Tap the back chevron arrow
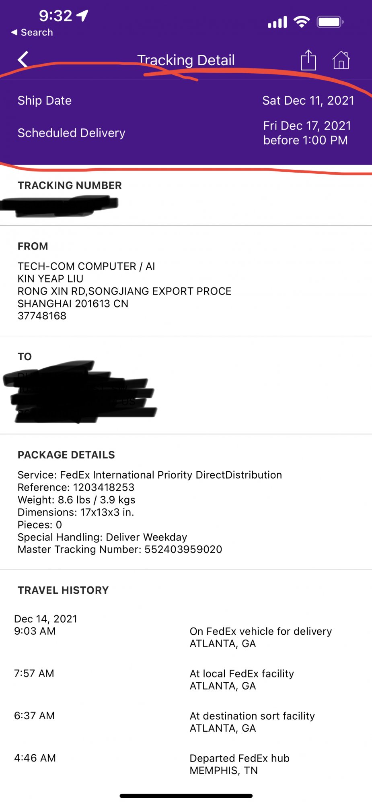The width and height of the screenshot is (372, 805). pos(23,60)
